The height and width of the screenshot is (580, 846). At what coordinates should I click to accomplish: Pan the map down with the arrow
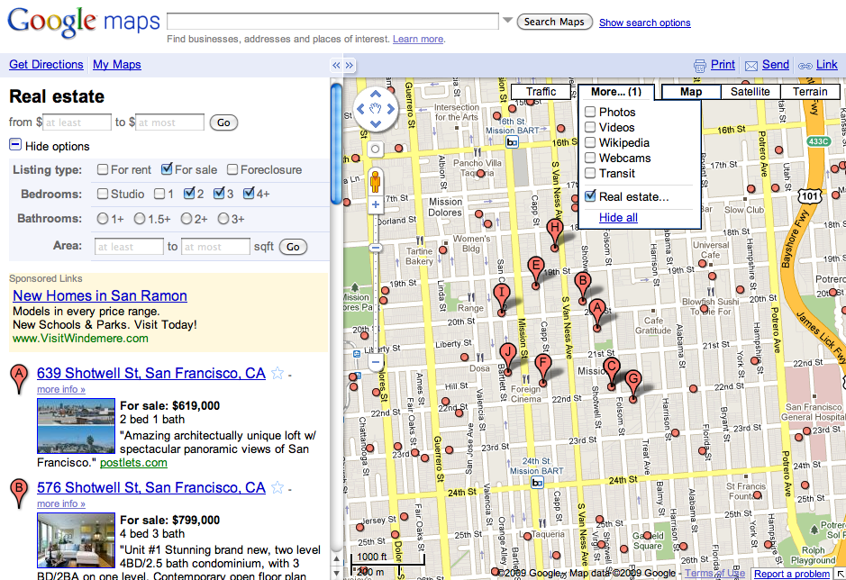click(x=376, y=124)
